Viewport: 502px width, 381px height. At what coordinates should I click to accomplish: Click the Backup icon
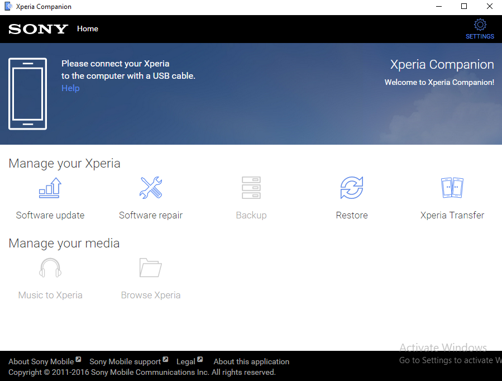[251, 188]
